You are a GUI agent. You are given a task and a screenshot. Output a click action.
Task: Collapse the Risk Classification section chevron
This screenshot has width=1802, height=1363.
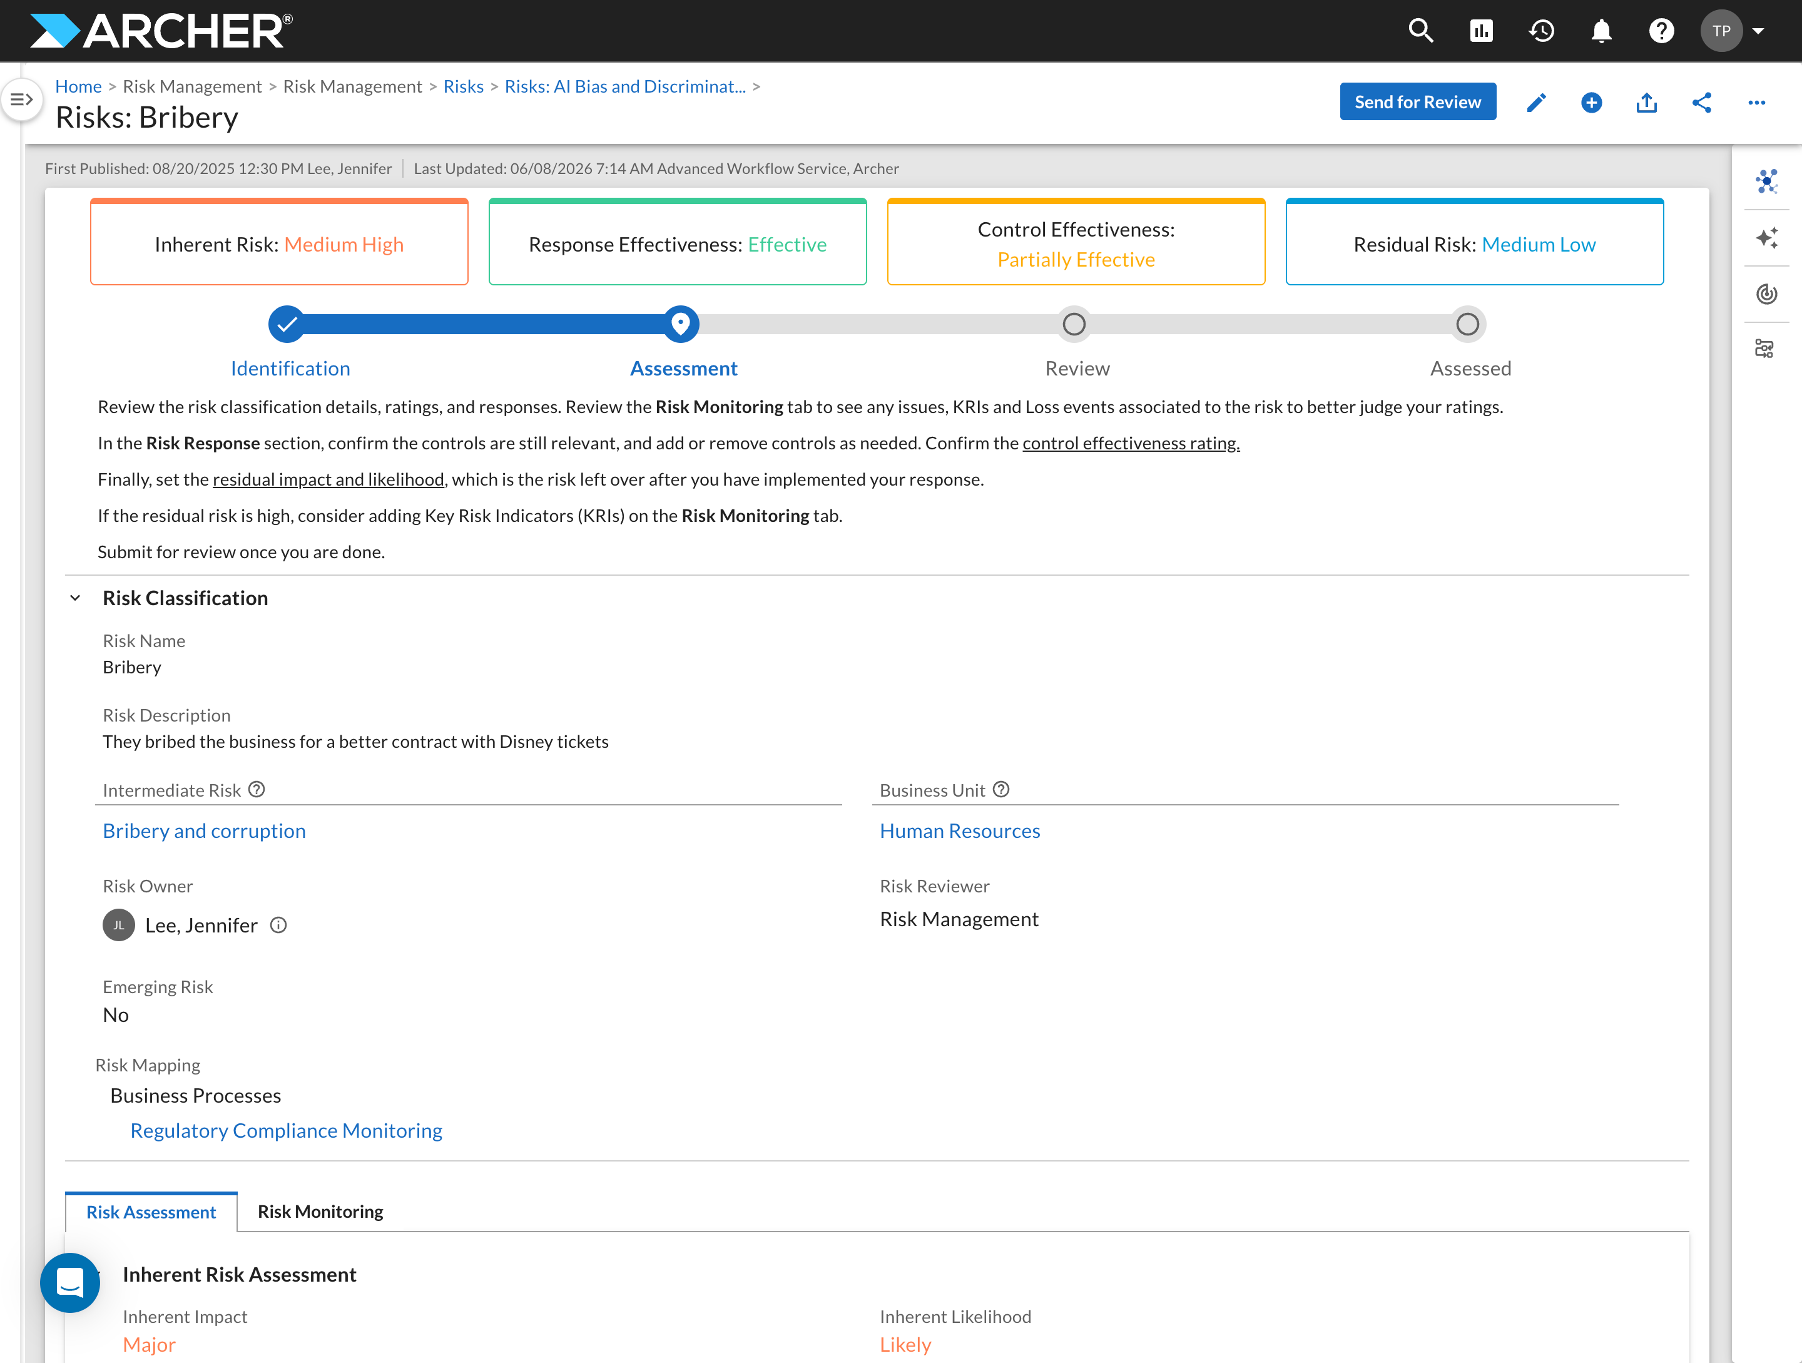(76, 598)
